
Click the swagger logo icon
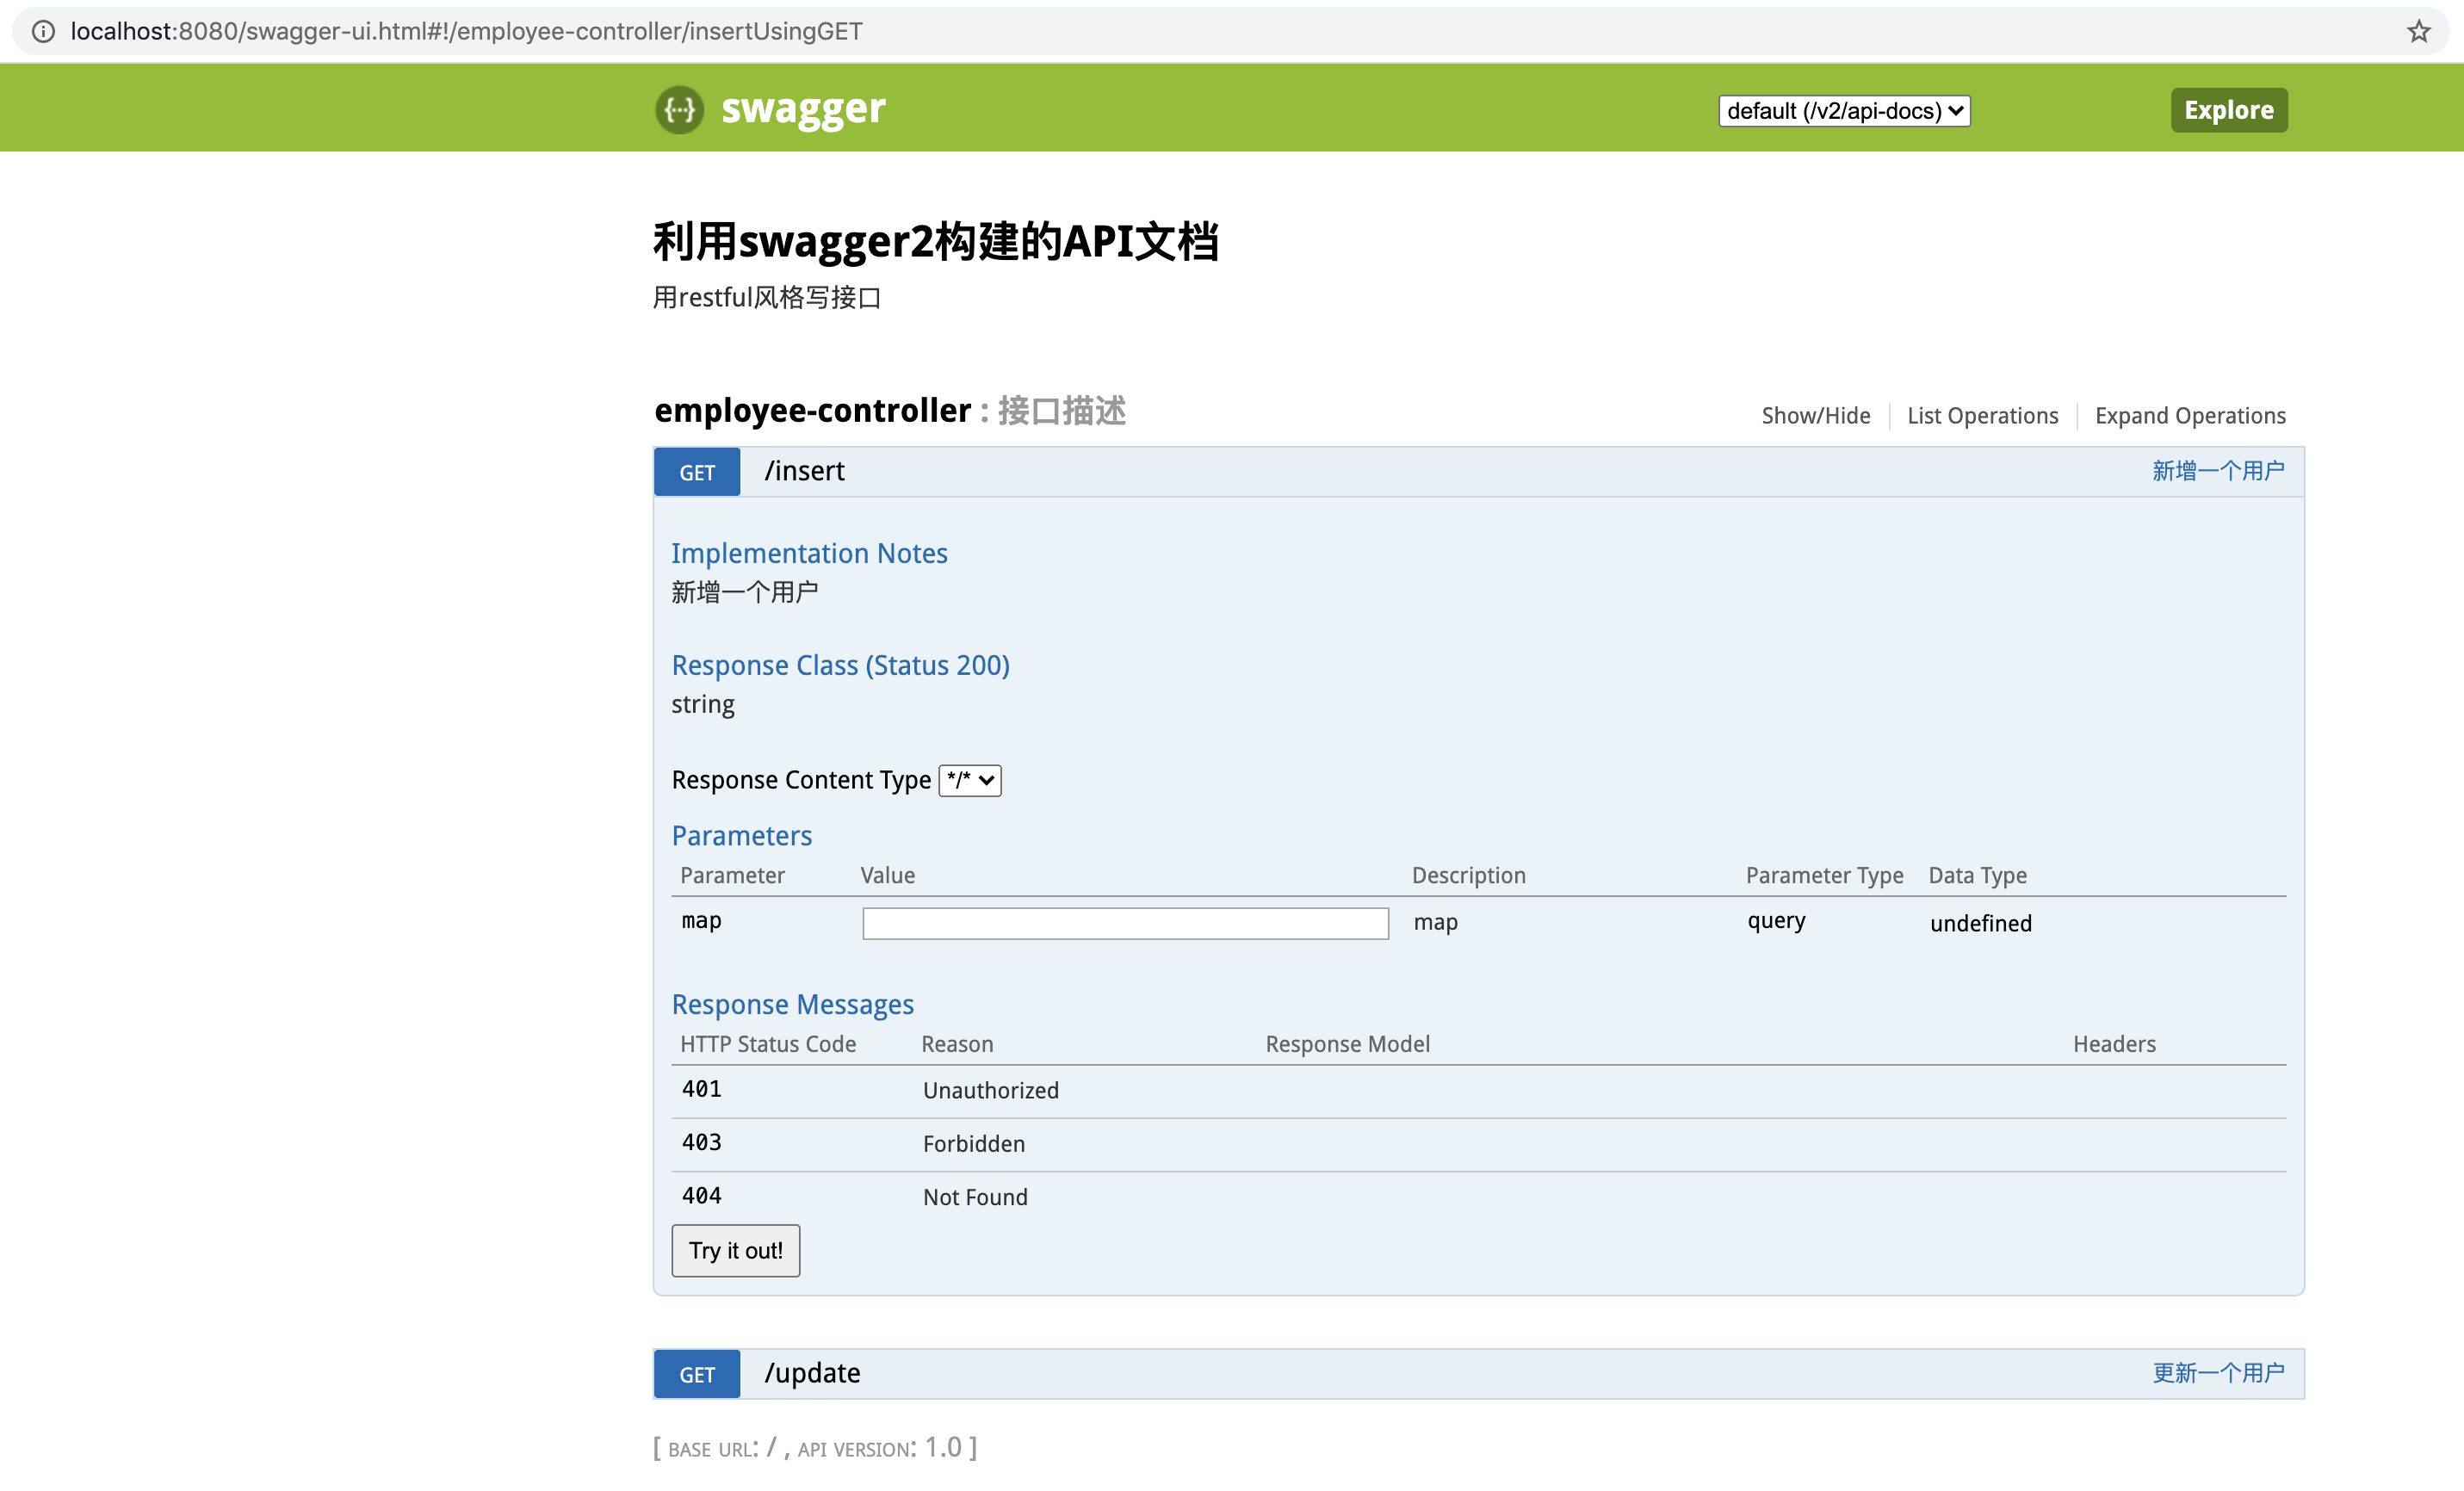pos(679,109)
